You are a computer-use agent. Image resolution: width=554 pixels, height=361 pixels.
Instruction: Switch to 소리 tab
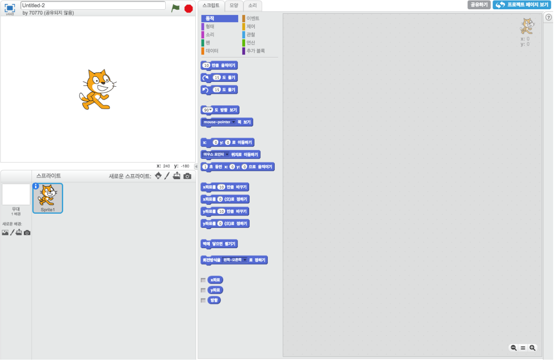[252, 6]
